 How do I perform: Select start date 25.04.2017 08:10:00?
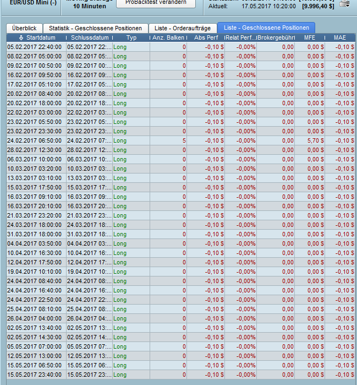(x=34, y=309)
